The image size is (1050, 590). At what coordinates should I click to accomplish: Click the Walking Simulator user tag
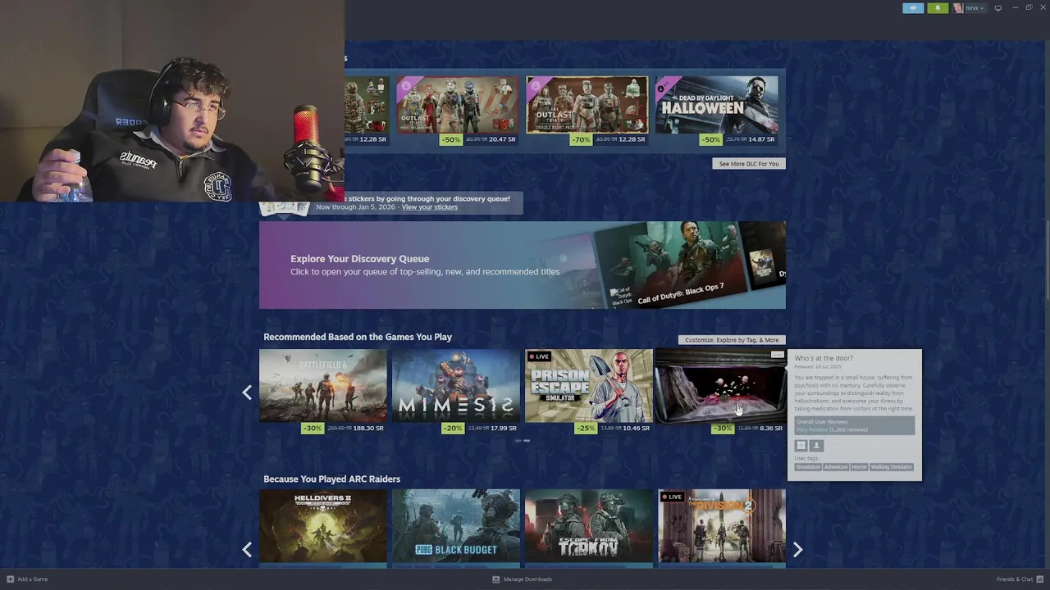point(891,467)
